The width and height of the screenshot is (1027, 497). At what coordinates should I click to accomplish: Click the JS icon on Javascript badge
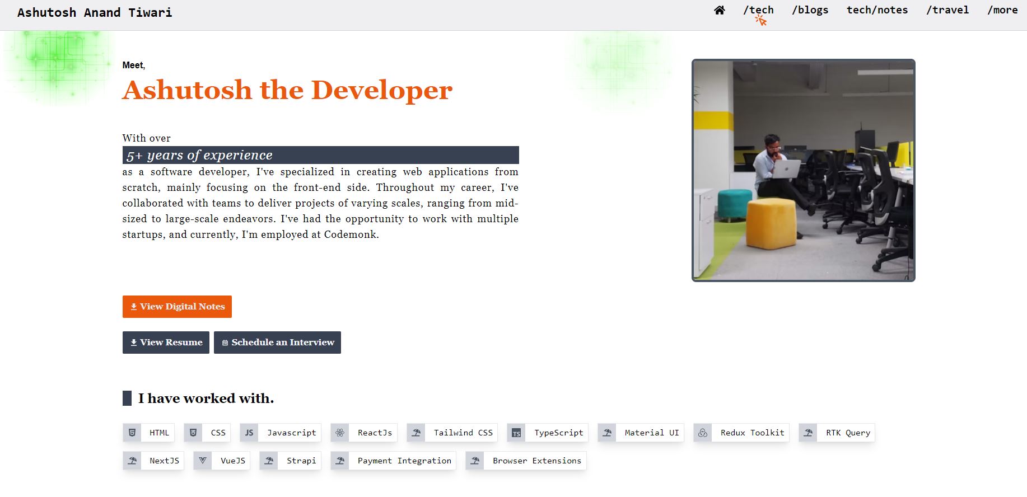249,433
